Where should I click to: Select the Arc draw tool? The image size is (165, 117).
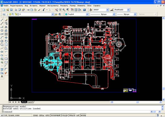click(x=2, y=38)
